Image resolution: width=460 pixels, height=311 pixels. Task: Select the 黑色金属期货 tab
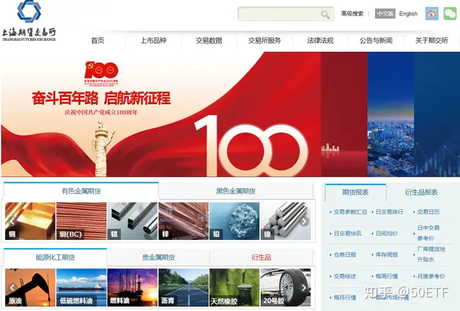point(236,191)
